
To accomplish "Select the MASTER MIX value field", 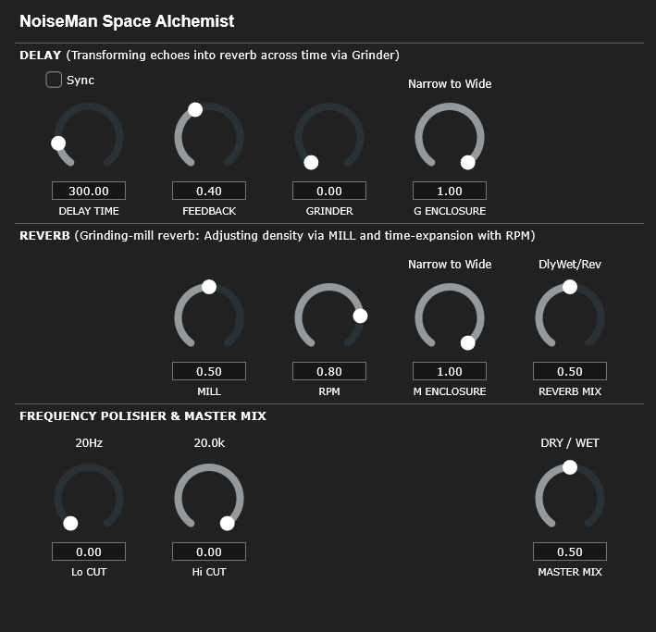I will [570, 551].
